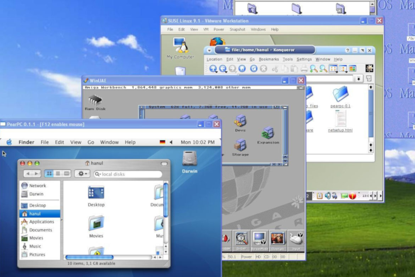
Task: Click the Up arrow in Konqueror toolbar
Action: (x=213, y=69)
